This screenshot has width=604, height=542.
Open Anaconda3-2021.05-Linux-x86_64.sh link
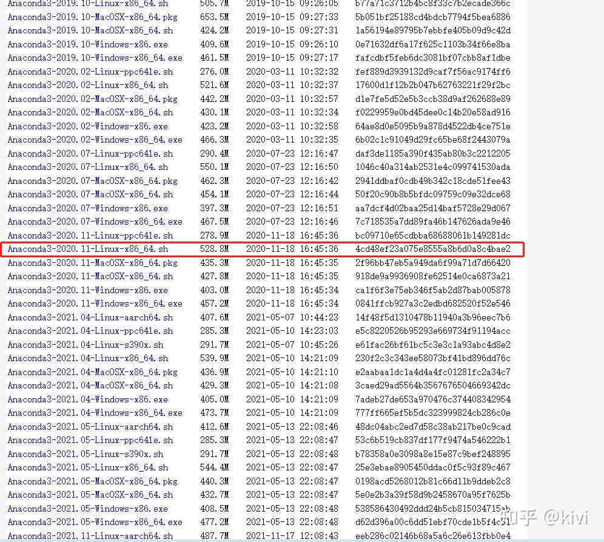88,468
